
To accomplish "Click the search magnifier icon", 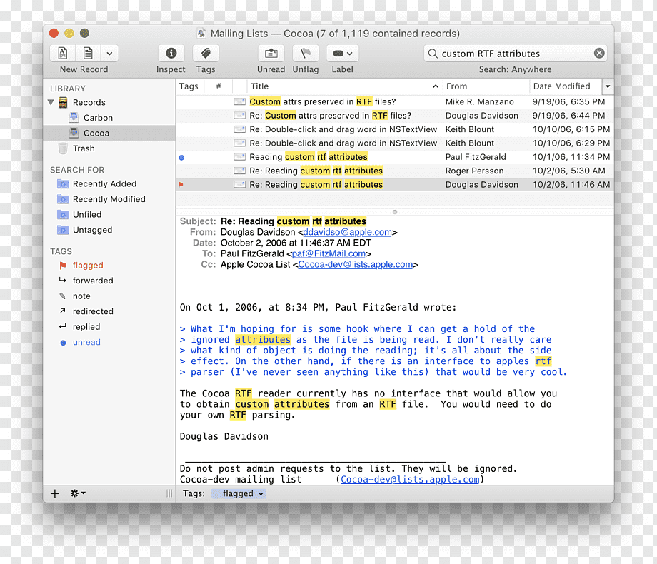I will [x=433, y=54].
